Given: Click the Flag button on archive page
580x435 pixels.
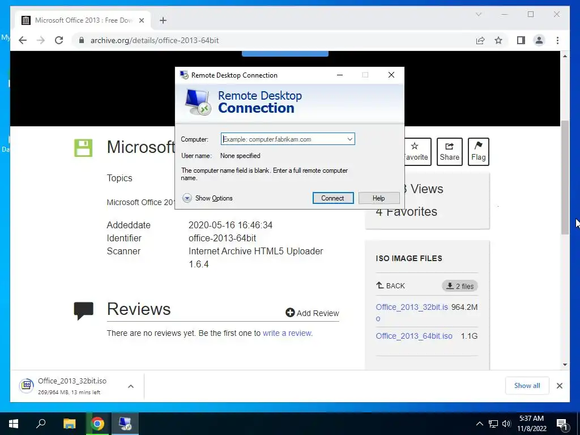Looking at the screenshot, I should coord(478,152).
